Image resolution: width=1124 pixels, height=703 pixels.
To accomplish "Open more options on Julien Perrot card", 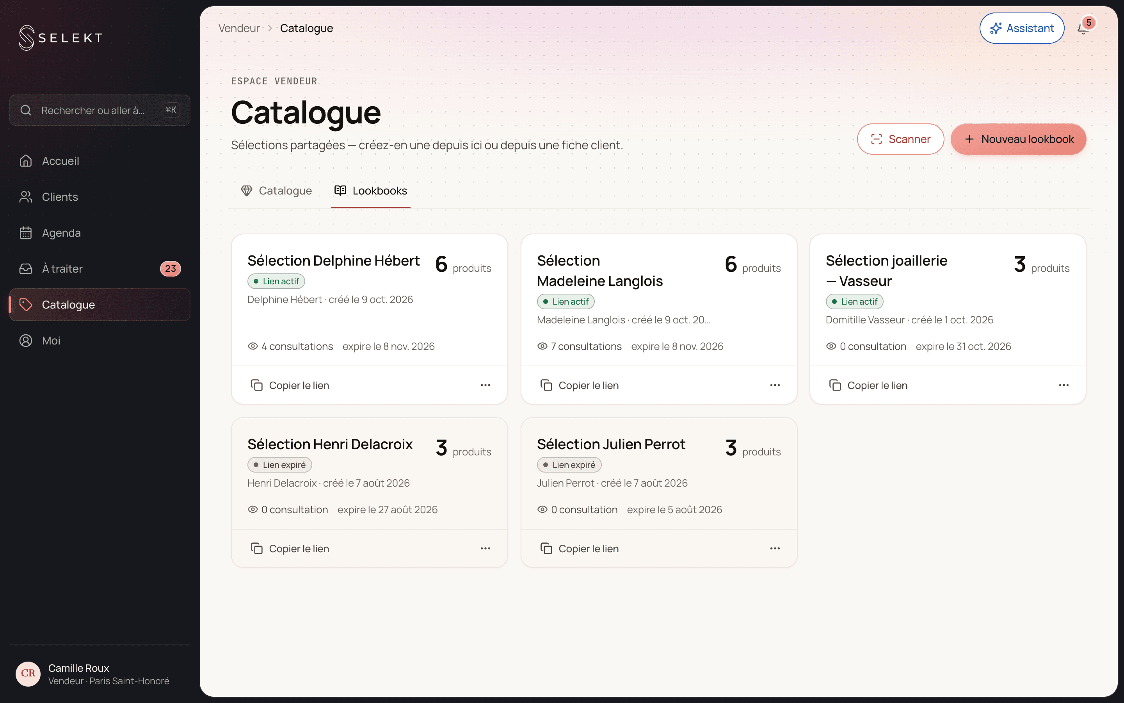I will tap(775, 548).
